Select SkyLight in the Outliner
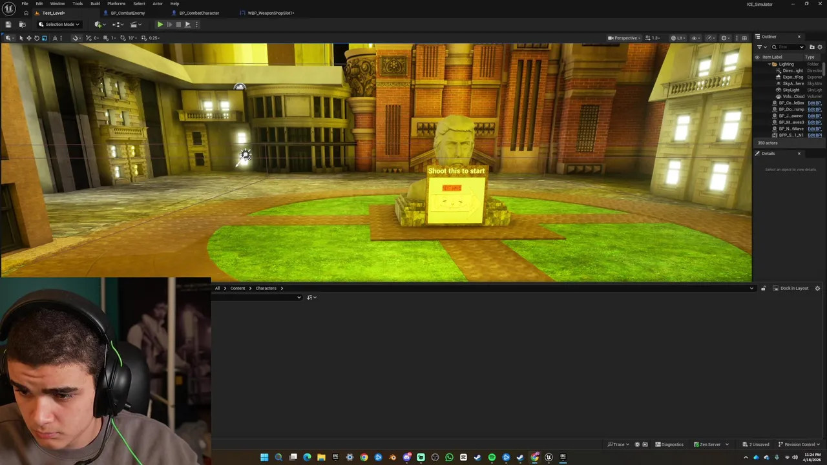 coord(791,90)
